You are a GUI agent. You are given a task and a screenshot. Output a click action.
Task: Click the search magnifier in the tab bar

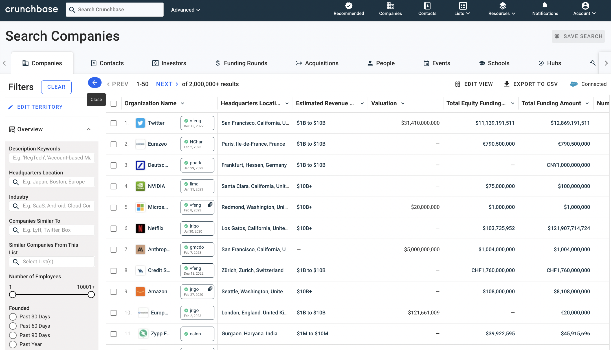[x=593, y=63]
